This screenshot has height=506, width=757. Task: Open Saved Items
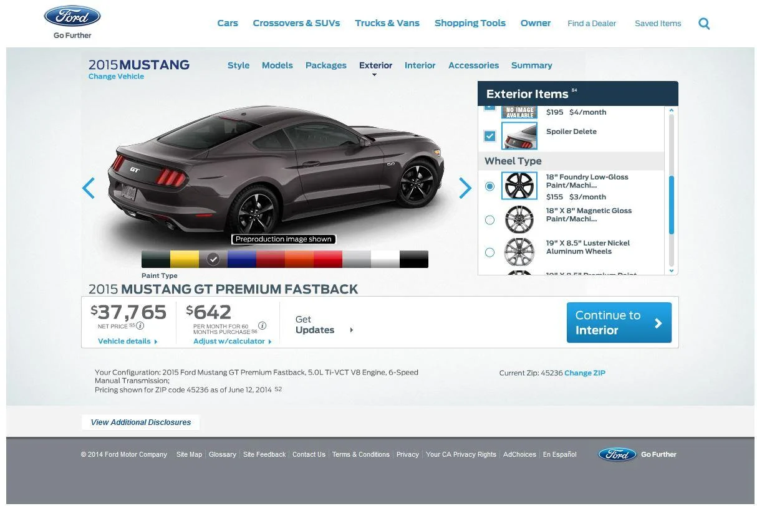[x=658, y=24]
